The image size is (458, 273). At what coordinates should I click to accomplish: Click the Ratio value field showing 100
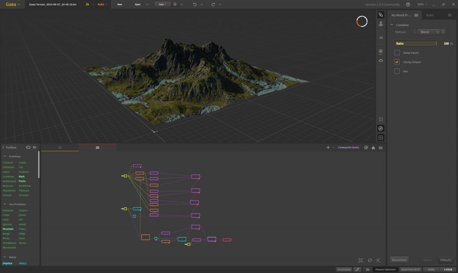(446, 43)
